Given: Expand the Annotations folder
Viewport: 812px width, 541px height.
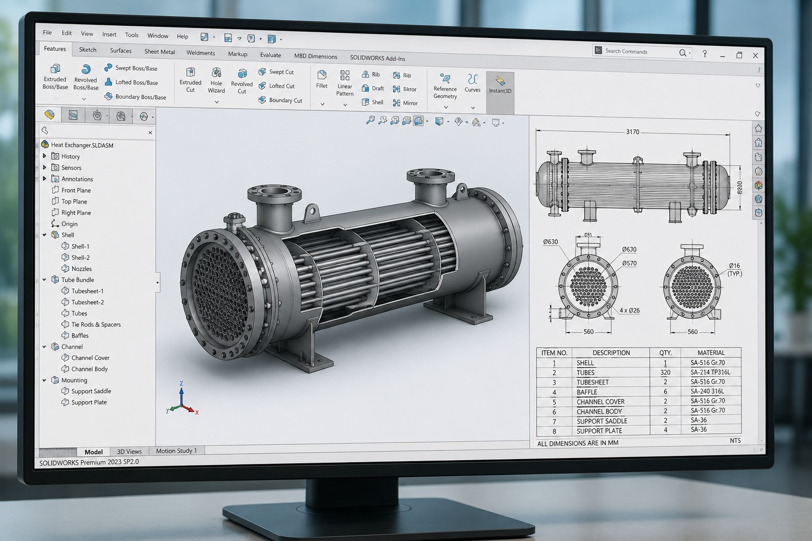Looking at the screenshot, I should pyautogui.click(x=44, y=179).
